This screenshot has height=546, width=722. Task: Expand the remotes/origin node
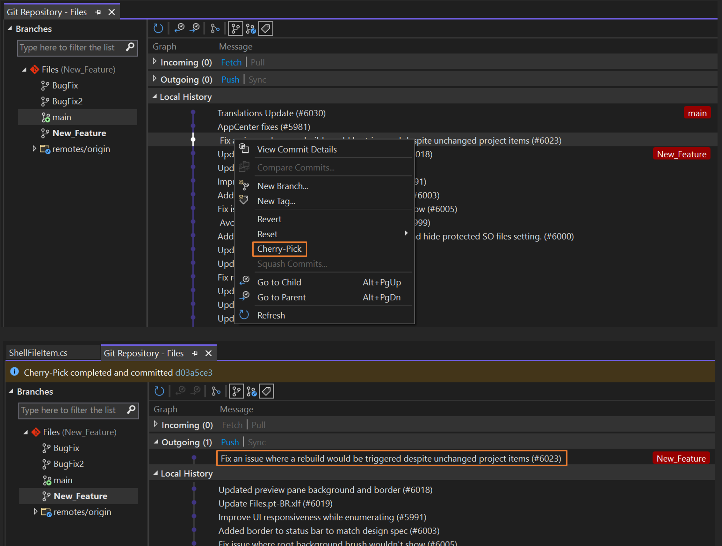(35, 149)
